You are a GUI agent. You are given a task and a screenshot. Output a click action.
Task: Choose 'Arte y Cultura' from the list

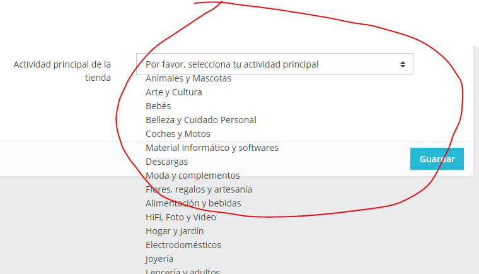(x=173, y=92)
